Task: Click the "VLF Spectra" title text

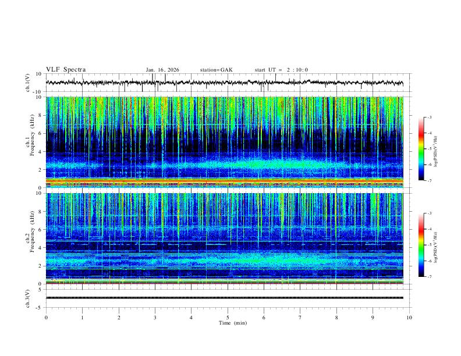Action: tap(66, 70)
